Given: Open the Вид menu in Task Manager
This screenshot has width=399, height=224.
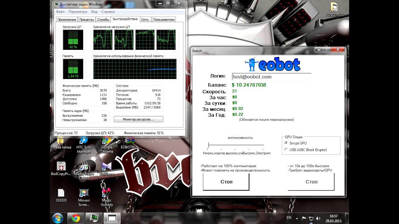Looking at the screenshot, I should [x=94, y=12].
